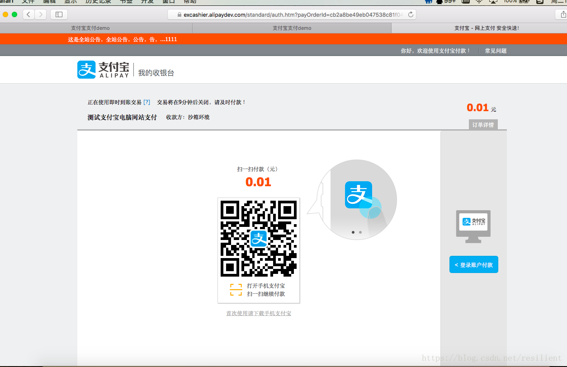Click the yellow macOS minimize button
567x367 pixels.
(5, 14)
